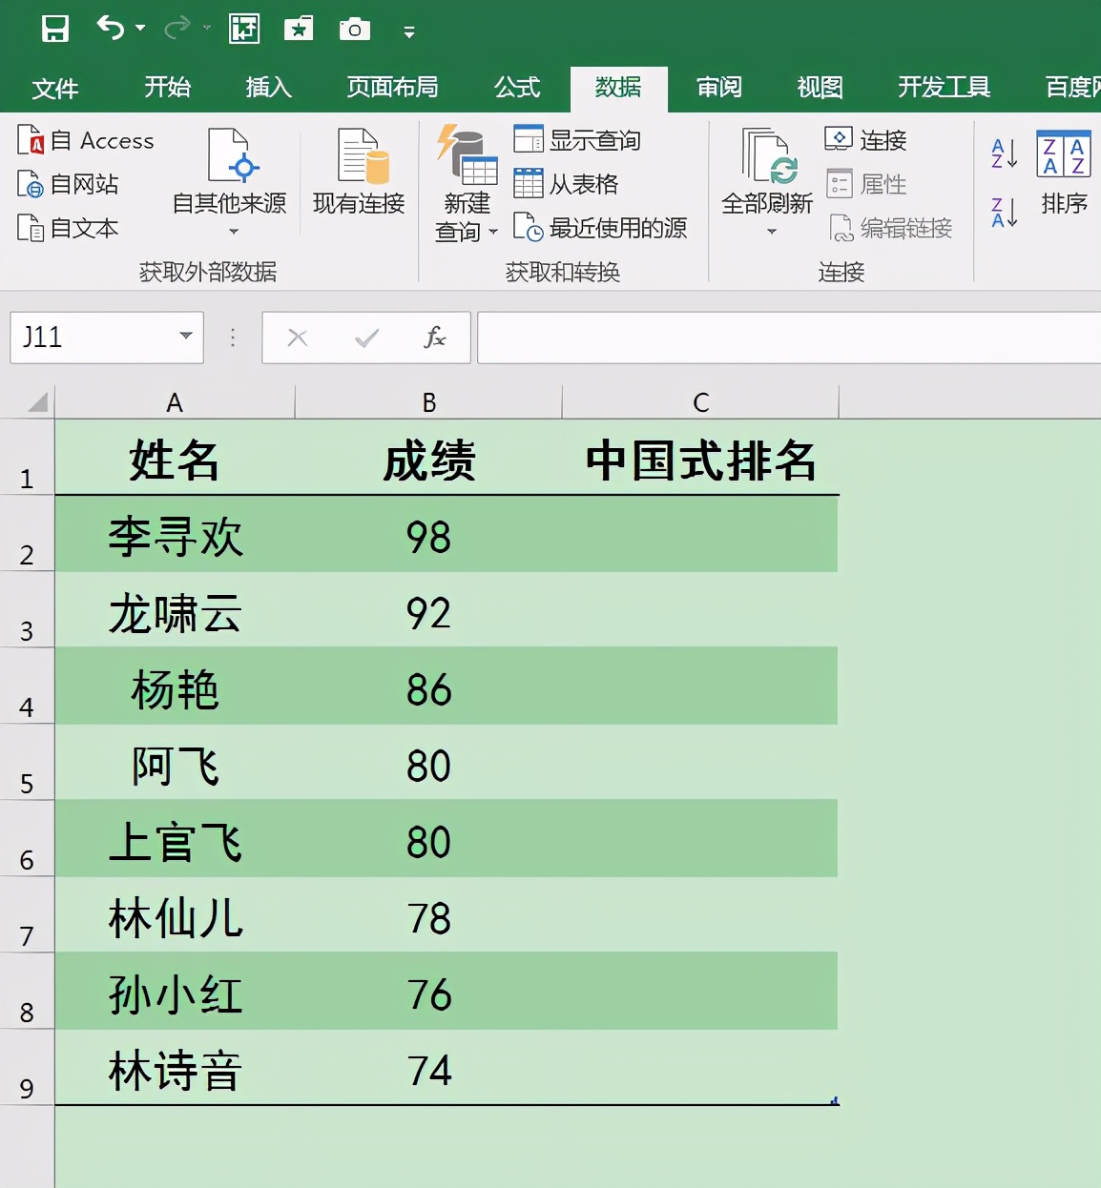This screenshot has width=1101, height=1188.
Task: Click the 编辑链接 button
Action: point(890,228)
